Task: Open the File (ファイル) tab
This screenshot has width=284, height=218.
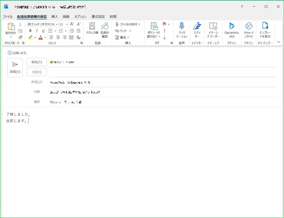Action: click(x=7, y=17)
